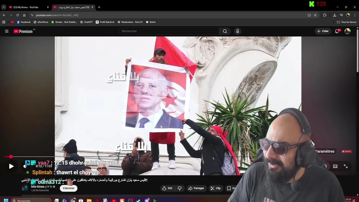
Task: Expand the tab search dropdown arrow
Action: pyautogui.click(x=4, y=7)
